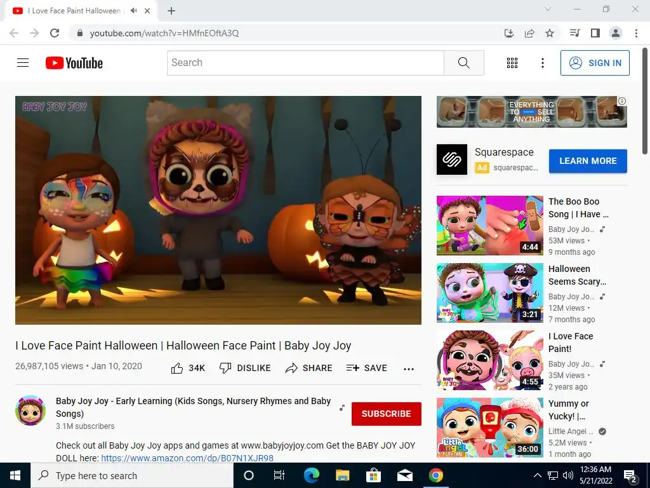The height and width of the screenshot is (488, 650).
Task: Open YouTube settings three-dot menu
Action: 542,63
